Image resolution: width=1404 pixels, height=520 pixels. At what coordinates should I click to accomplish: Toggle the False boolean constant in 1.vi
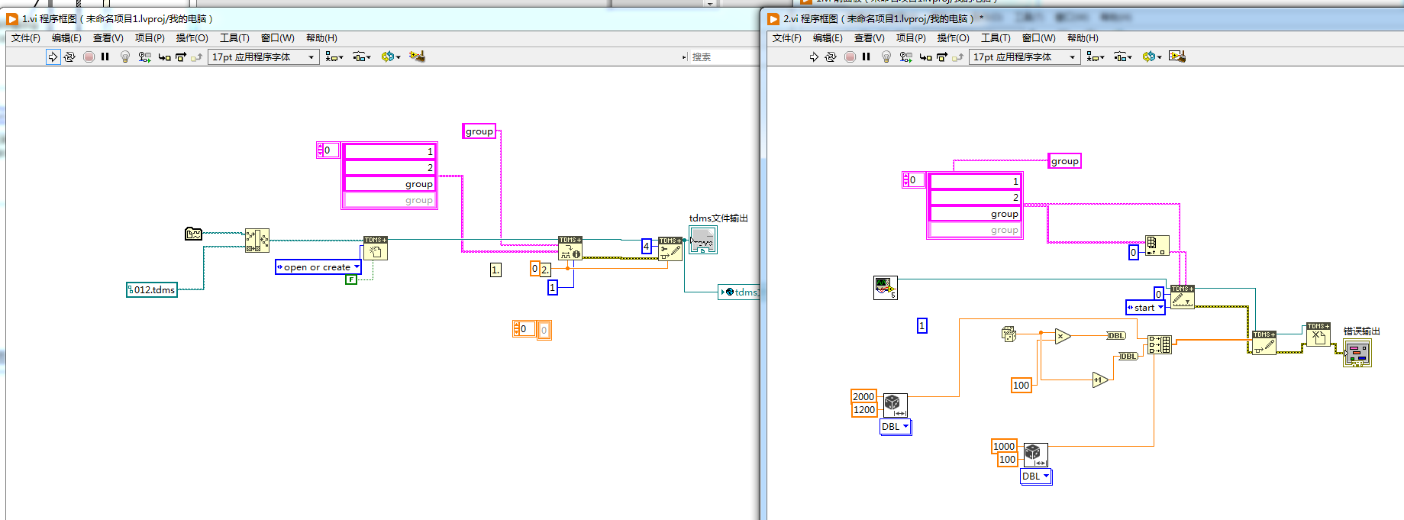pos(351,279)
